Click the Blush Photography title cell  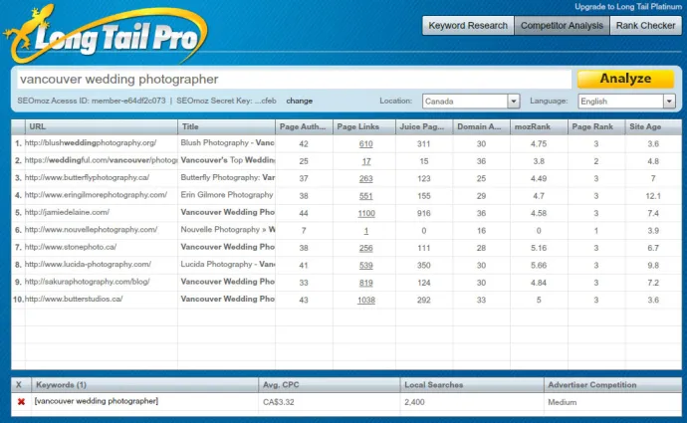[x=227, y=142]
